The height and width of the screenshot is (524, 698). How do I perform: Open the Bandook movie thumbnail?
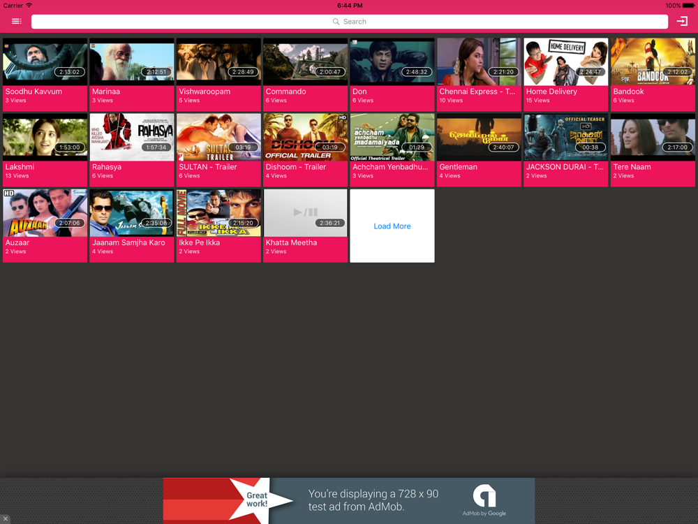pyautogui.click(x=653, y=61)
